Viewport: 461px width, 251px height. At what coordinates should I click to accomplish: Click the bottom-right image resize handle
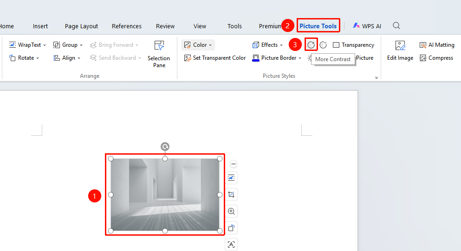(x=220, y=231)
